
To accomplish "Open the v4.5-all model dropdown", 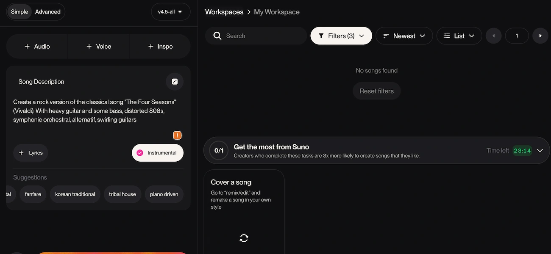I will click(x=170, y=12).
